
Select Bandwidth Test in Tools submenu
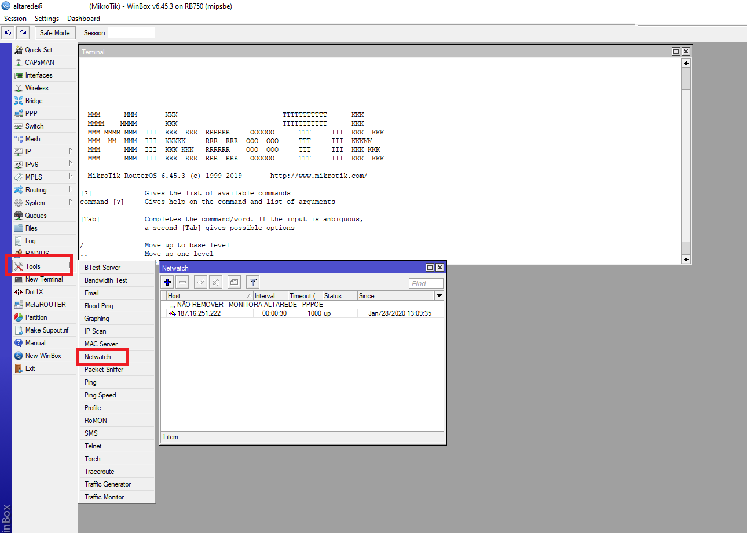(x=117, y=280)
